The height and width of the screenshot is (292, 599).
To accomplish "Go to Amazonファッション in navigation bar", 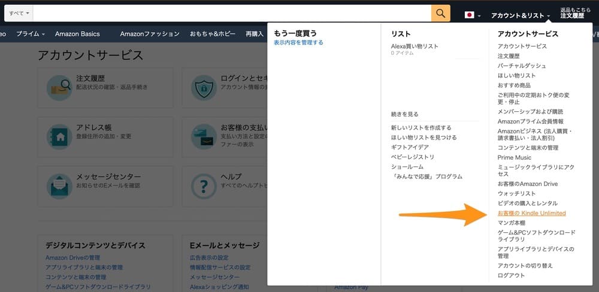I will 149,34.
